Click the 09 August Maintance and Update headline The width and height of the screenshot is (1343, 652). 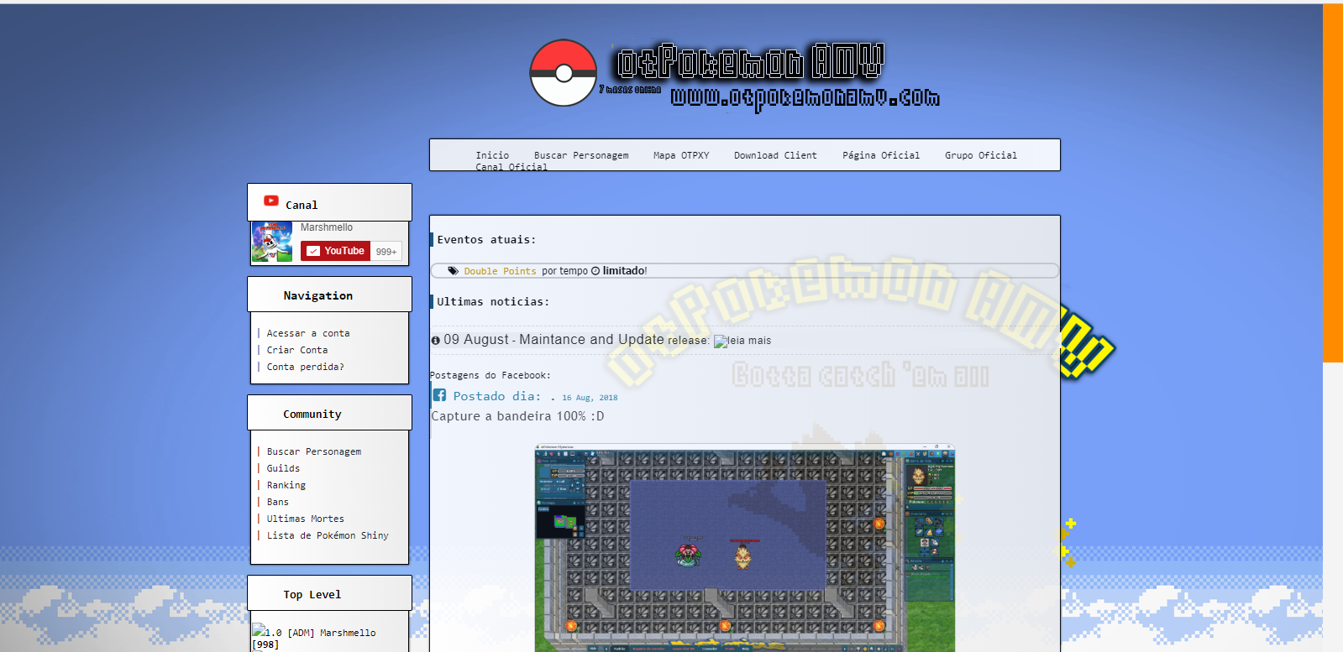point(554,340)
